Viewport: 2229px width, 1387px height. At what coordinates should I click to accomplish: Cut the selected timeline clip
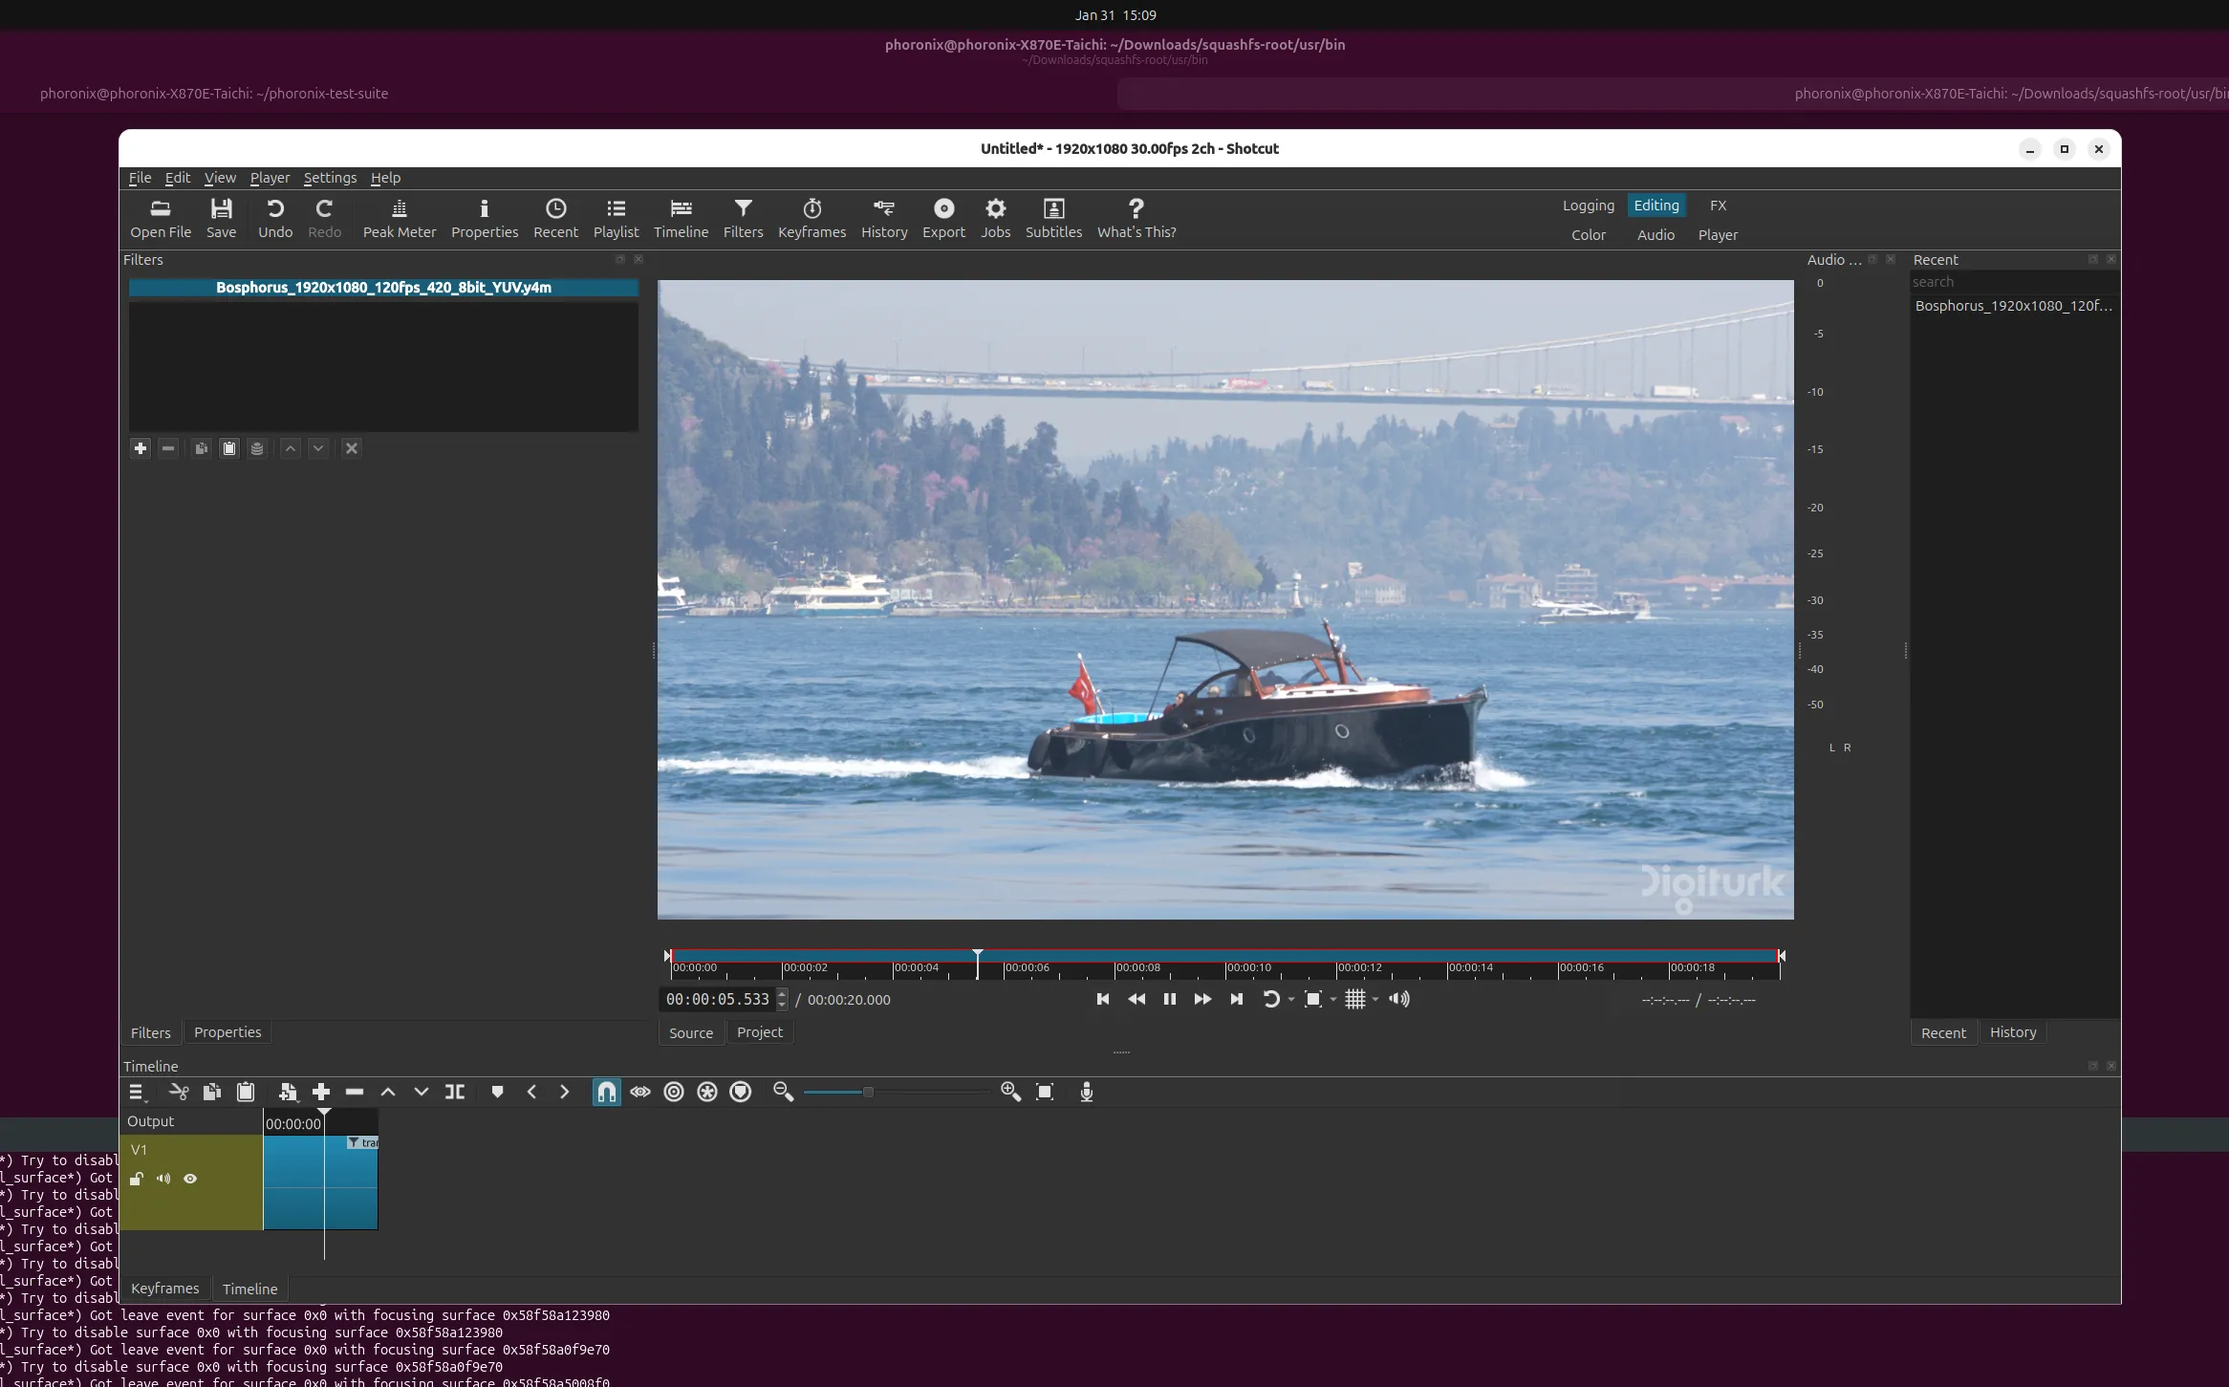[x=178, y=1092]
